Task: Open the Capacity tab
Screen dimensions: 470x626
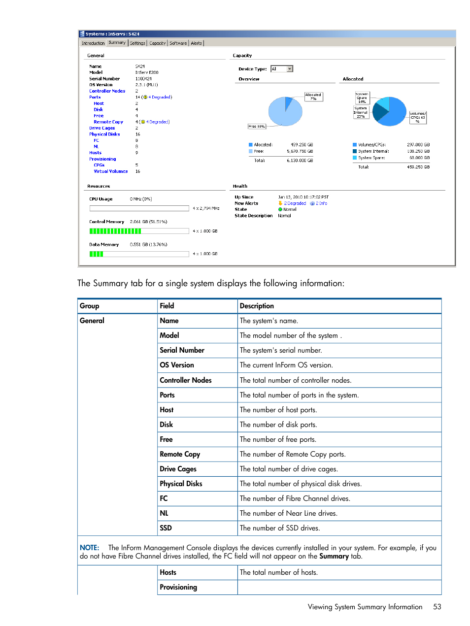Action: pos(158,43)
